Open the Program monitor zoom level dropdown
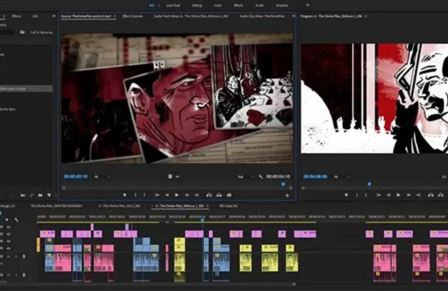Screen dimensions: 448x291 (341, 177)
